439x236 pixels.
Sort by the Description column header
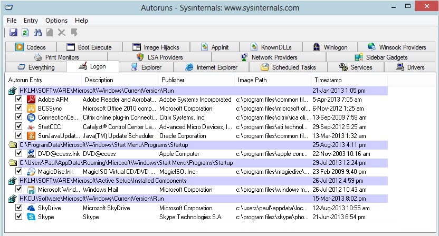point(120,80)
